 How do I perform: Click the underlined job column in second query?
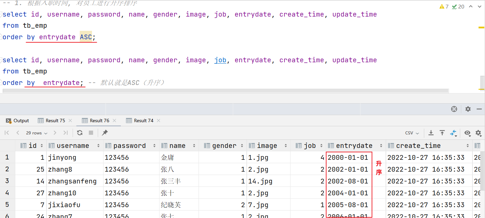coord(220,60)
